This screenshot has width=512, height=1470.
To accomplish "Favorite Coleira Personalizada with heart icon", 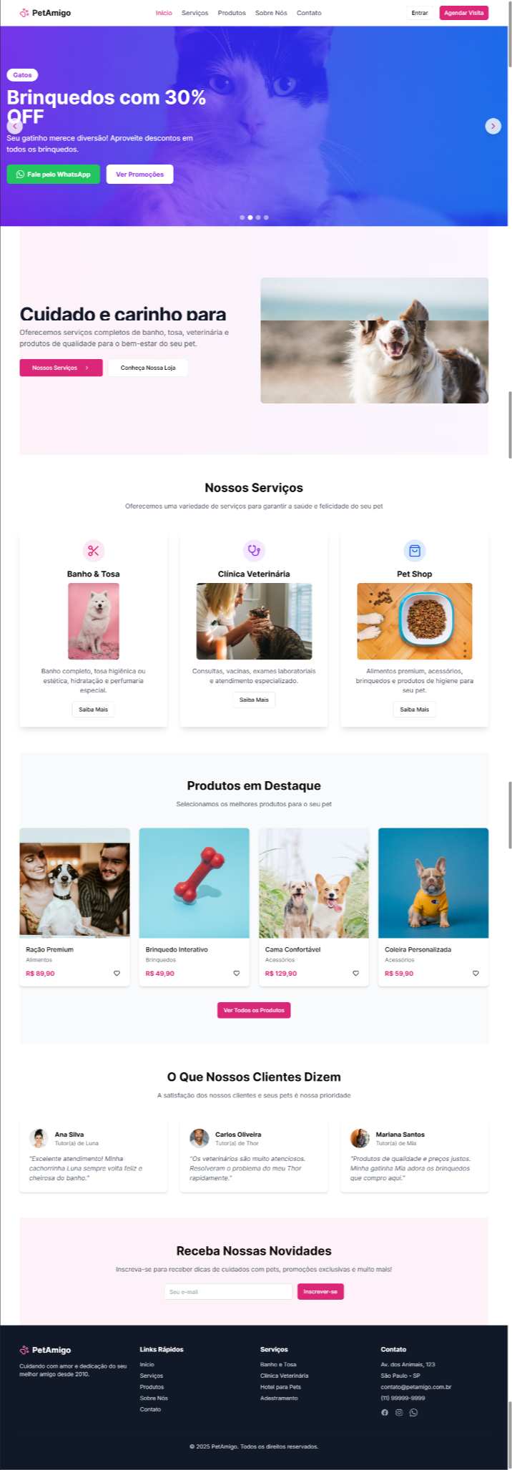I will (x=476, y=973).
